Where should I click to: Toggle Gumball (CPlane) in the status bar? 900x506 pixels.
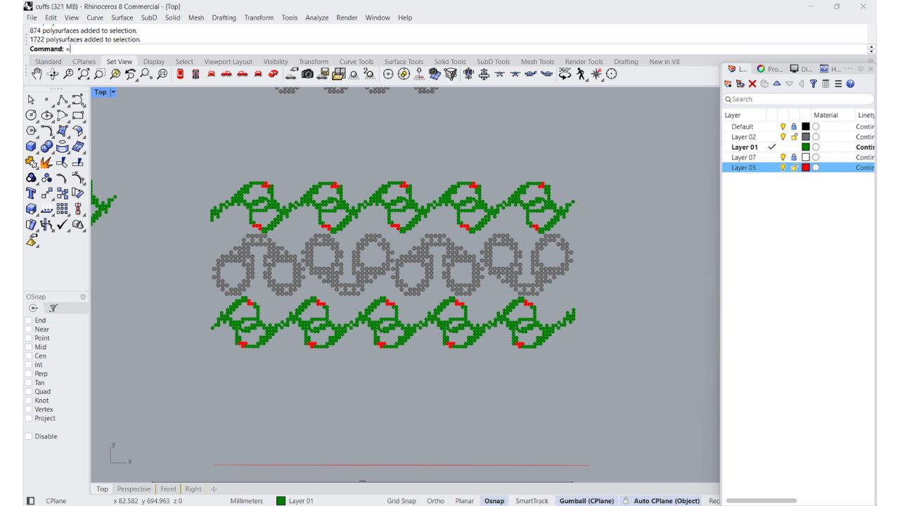click(x=586, y=501)
